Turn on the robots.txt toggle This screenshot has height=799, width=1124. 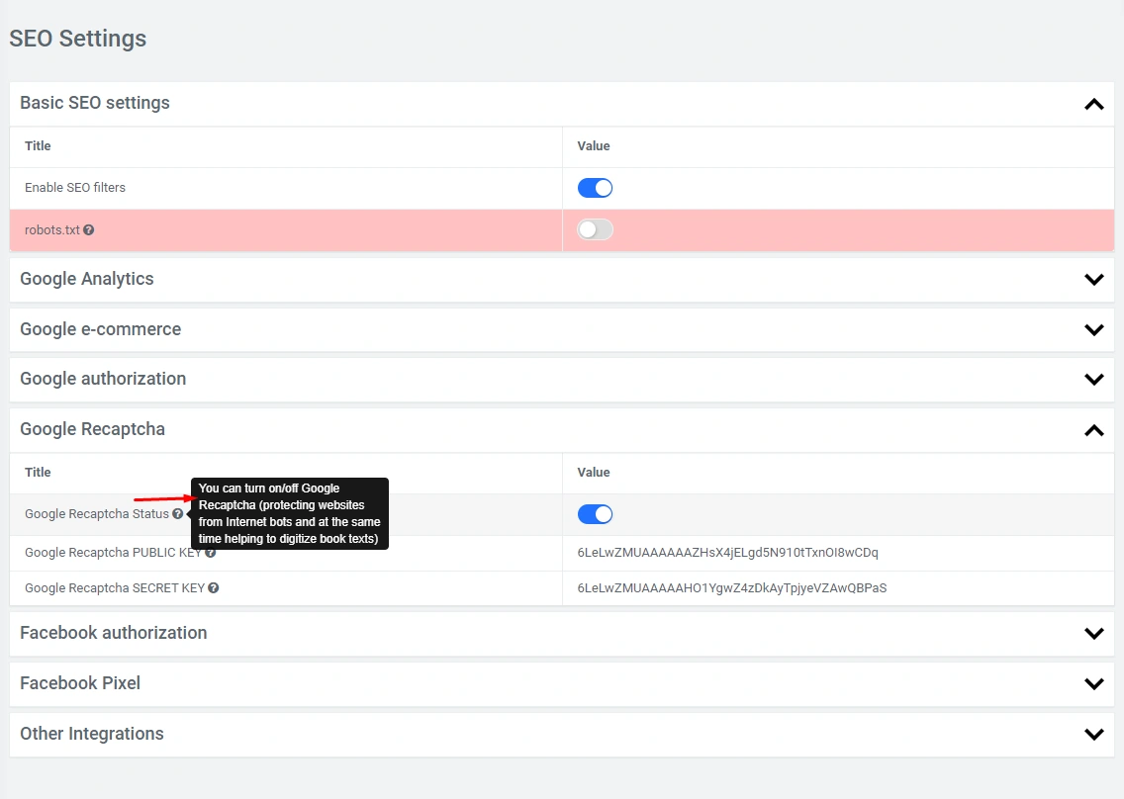(595, 229)
